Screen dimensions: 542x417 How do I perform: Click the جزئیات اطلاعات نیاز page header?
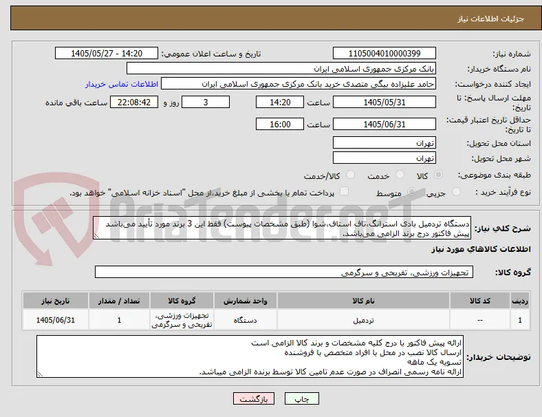[x=491, y=19]
